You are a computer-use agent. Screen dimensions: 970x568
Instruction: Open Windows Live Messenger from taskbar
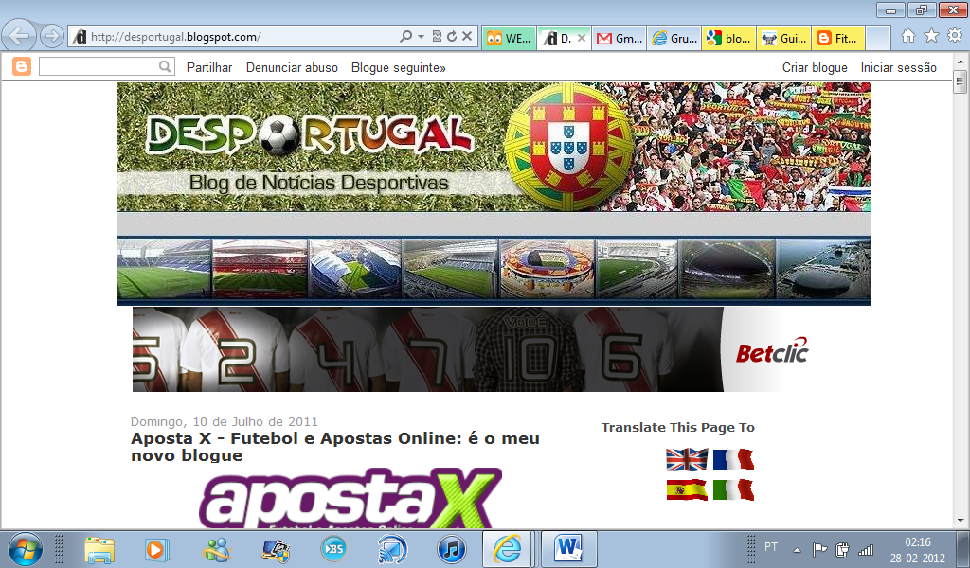coord(217,549)
